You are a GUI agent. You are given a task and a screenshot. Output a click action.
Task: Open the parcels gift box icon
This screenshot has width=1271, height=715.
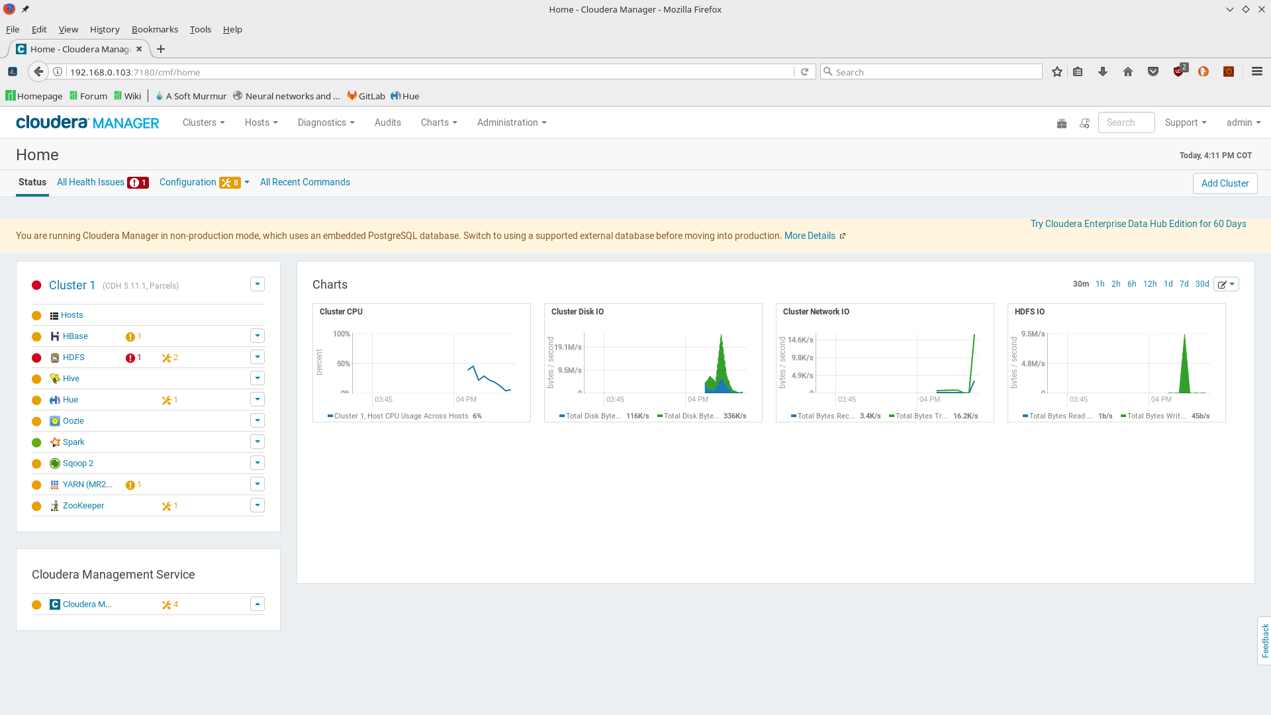[x=1062, y=123]
